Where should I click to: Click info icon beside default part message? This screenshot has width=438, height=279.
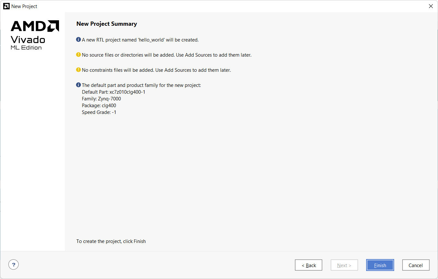pos(78,85)
